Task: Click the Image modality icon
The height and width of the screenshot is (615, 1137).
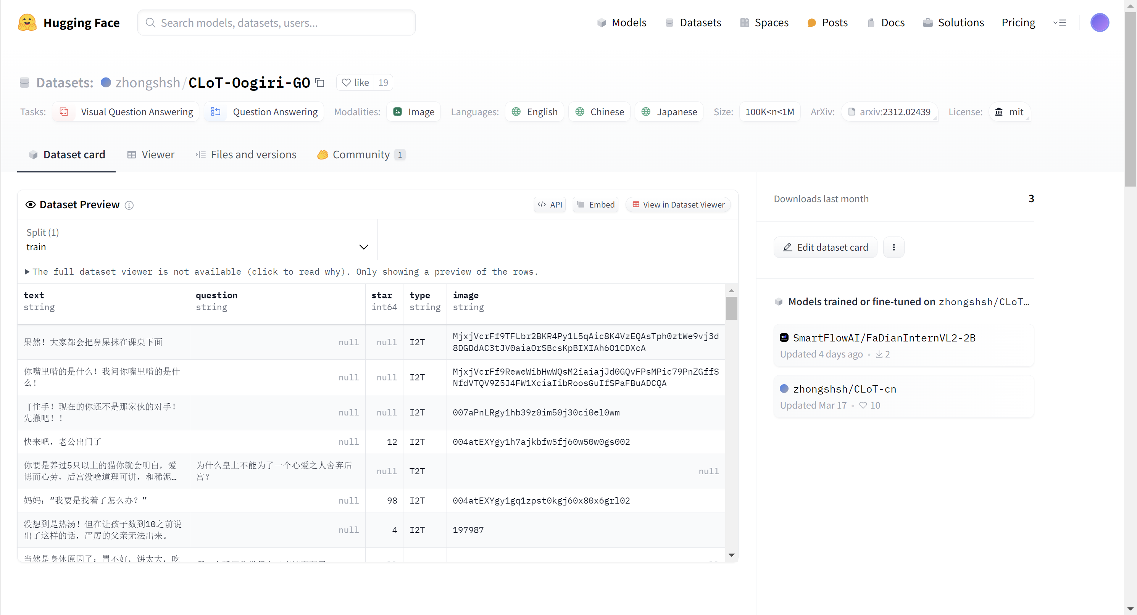Action: coord(397,112)
